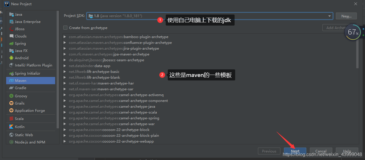Image resolution: width=365 pixels, height=160 pixels.
Task: Click the 67% memory indicator widget
Action: (x=353, y=32)
